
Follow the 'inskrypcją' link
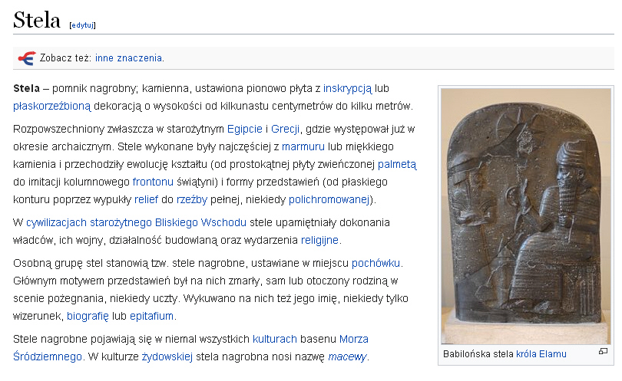coord(347,87)
